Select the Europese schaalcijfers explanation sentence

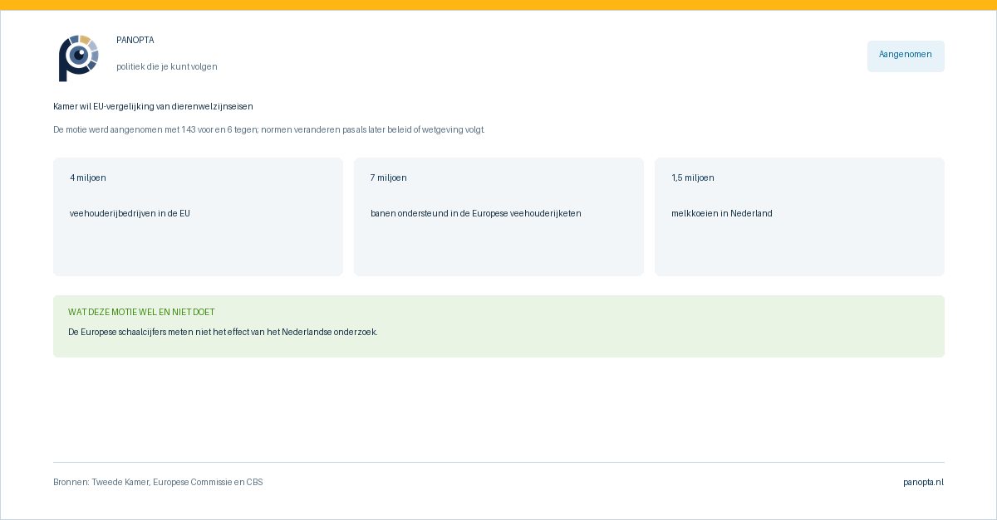click(223, 333)
